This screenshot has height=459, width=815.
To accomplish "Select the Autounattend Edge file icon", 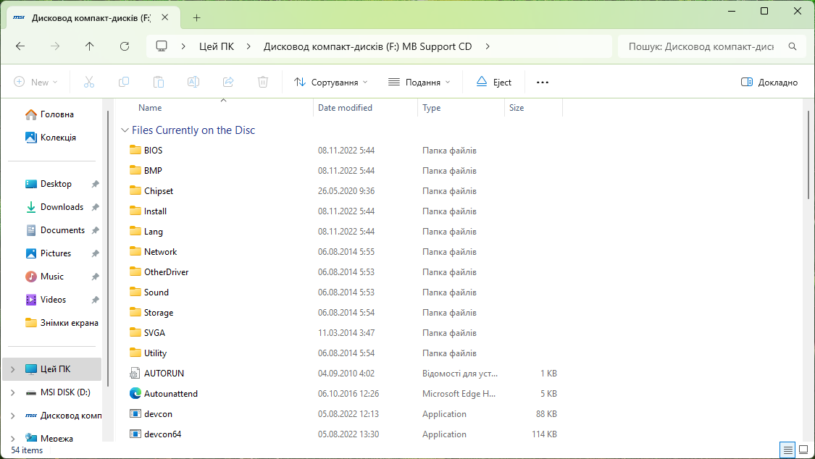I will tap(135, 394).
